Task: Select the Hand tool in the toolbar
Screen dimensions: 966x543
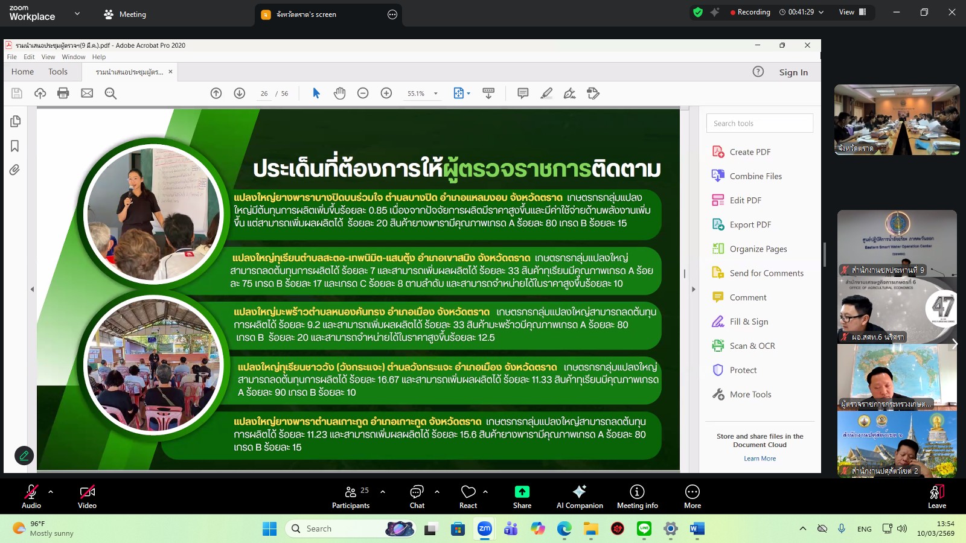Action: pos(339,93)
